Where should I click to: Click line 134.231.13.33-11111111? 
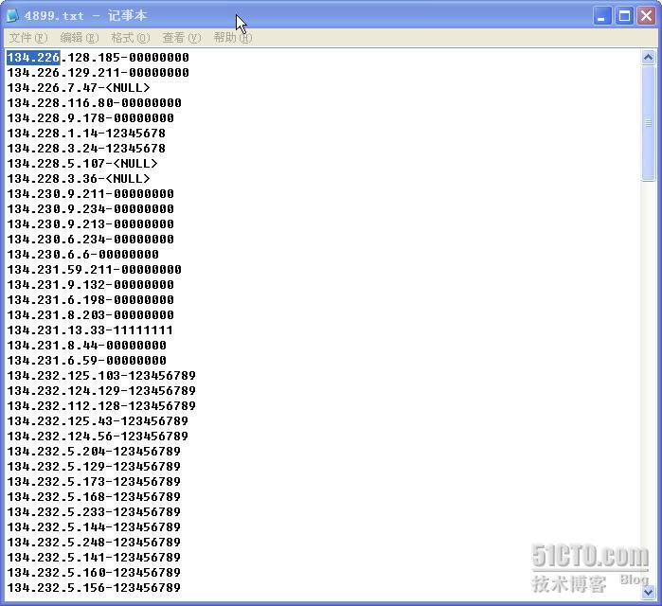(90, 330)
